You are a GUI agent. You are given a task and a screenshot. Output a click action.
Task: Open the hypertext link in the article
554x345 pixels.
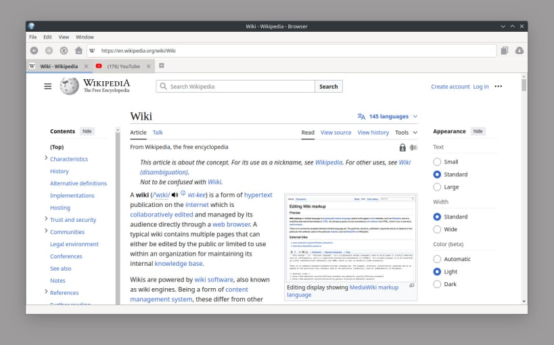pos(258,195)
